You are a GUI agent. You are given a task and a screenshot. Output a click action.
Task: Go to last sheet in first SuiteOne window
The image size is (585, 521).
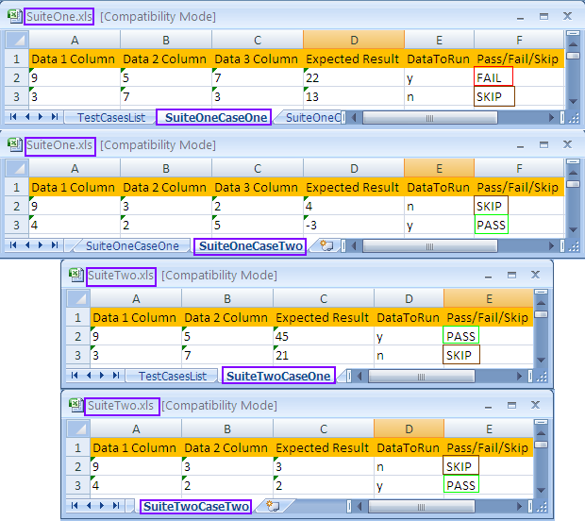click(x=55, y=117)
